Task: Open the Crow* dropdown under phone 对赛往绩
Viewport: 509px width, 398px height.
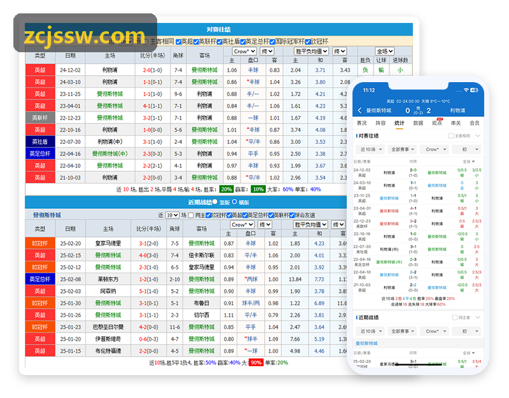Action: (435, 150)
